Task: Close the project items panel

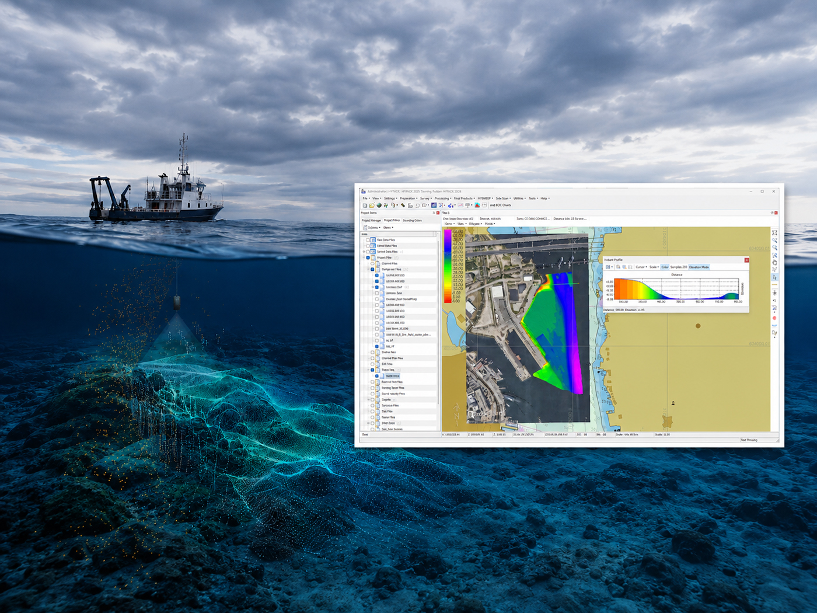Action: [438, 213]
